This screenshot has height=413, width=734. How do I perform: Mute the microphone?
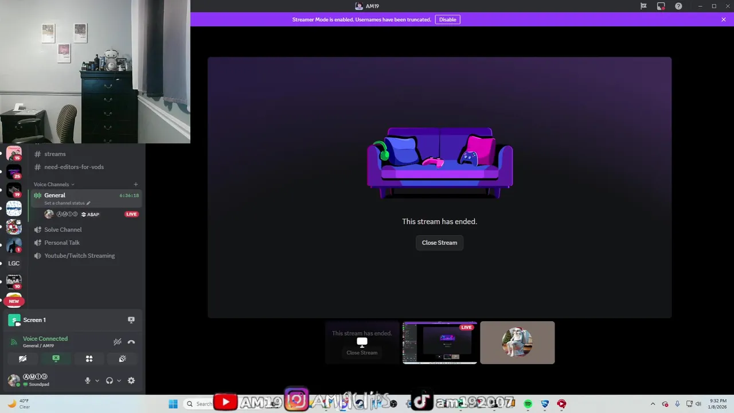point(88,380)
